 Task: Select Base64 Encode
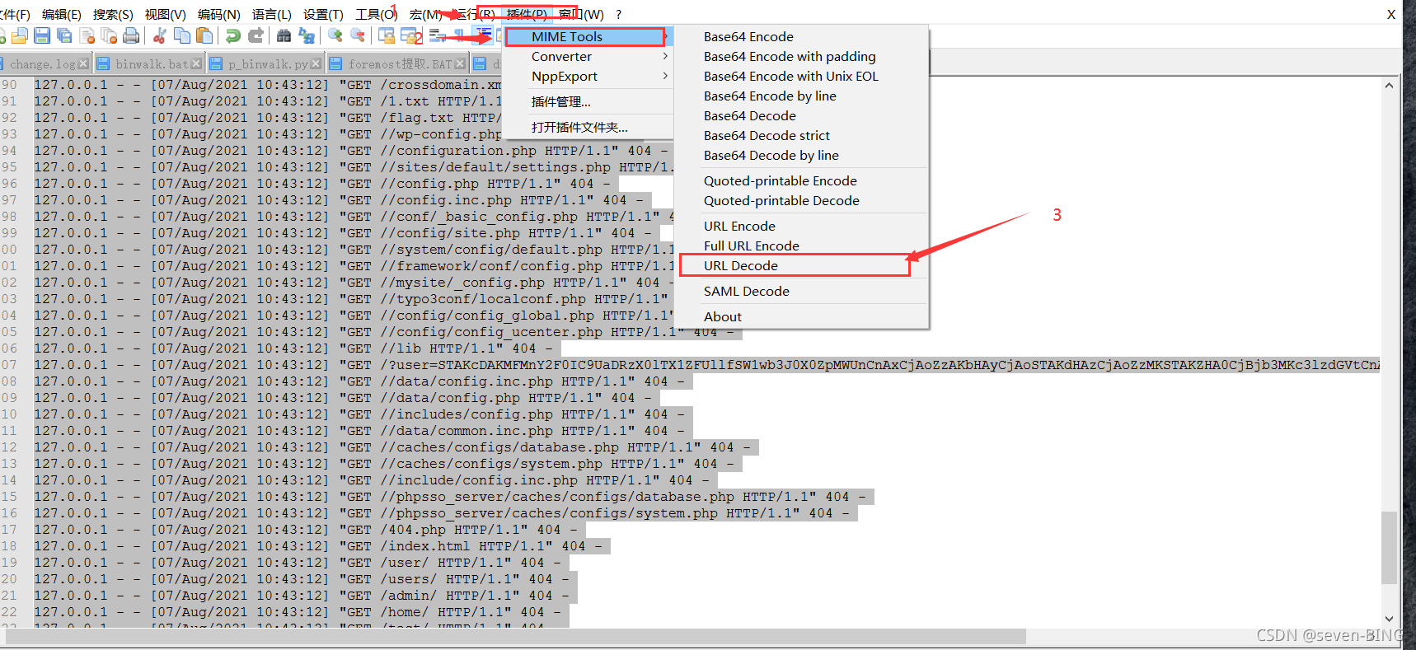pos(801,36)
